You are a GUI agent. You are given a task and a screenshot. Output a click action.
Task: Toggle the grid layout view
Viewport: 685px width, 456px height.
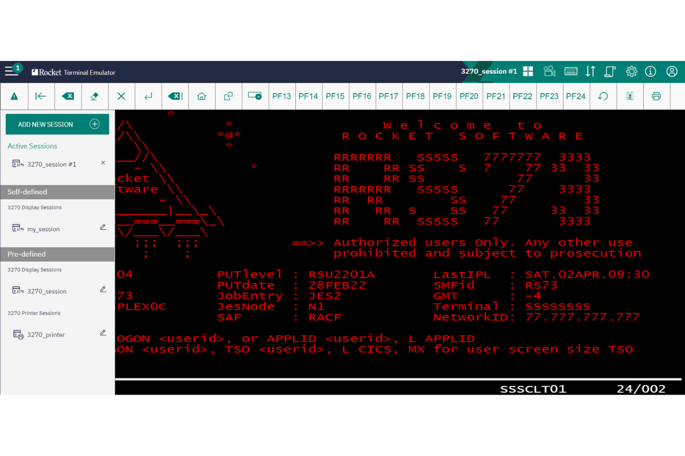[528, 71]
